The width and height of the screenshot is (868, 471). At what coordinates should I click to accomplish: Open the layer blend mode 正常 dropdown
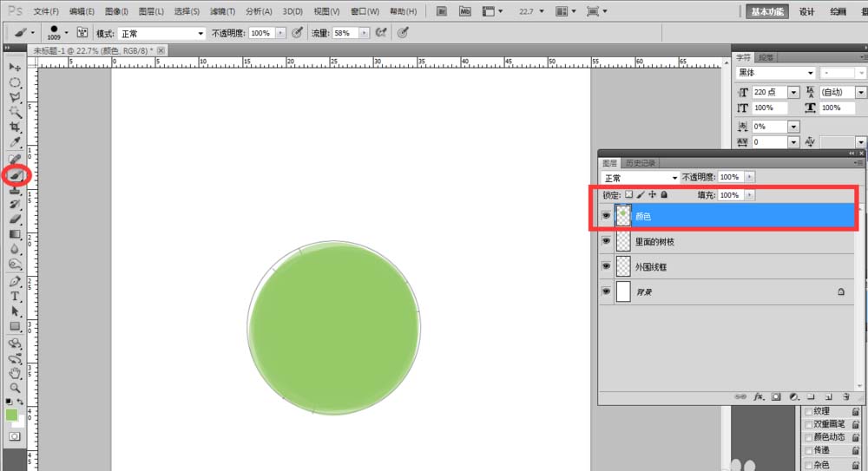(x=640, y=178)
